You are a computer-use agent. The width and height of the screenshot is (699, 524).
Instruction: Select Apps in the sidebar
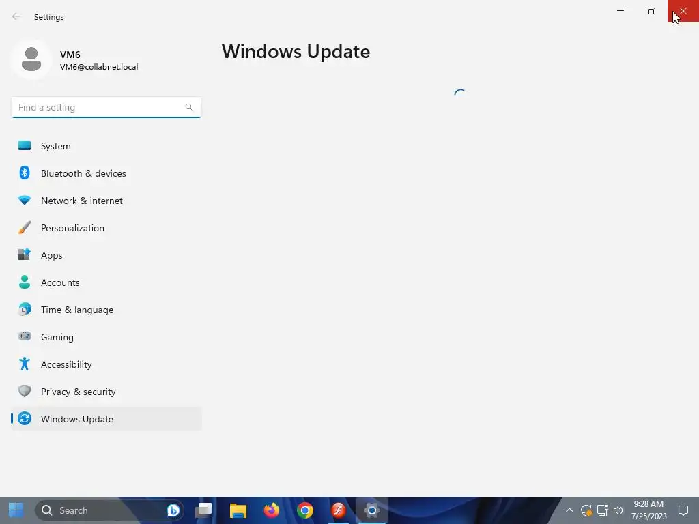[106, 255]
